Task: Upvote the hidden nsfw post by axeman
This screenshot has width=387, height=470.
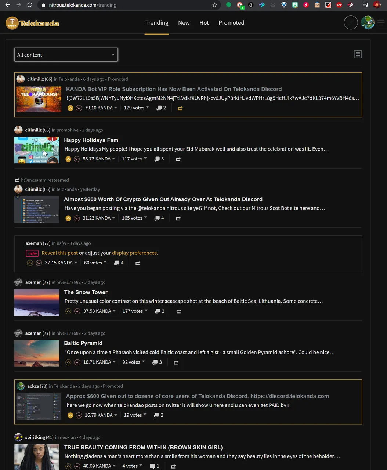Action: (30, 263)
